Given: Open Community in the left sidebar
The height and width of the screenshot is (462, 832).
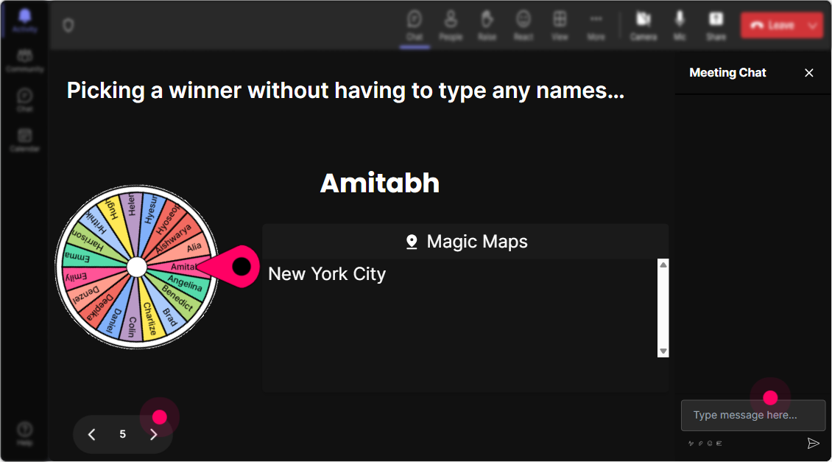Looking at the screenshot, I should 24,60.
